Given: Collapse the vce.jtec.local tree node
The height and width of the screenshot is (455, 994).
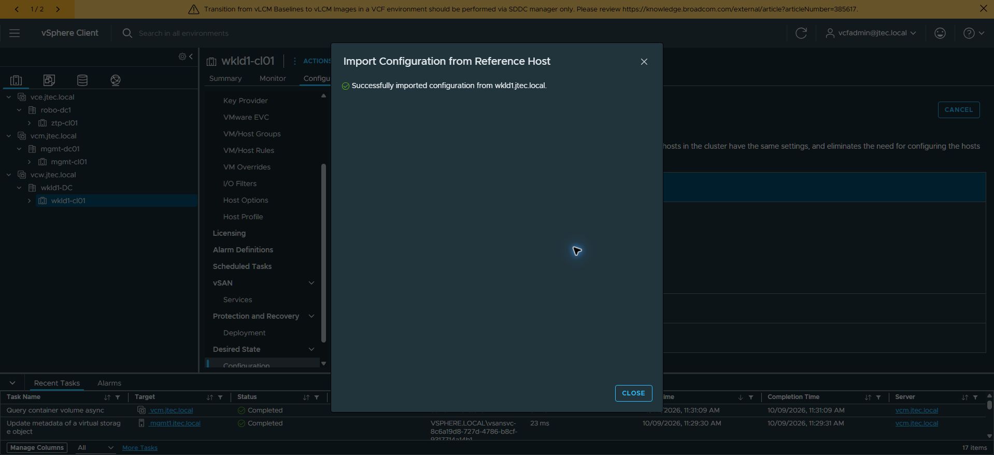Looking at the screenshot, I should tap(9, 97).
